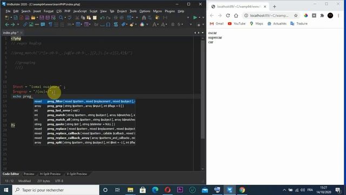
Task: Expand the search options dropdown arrow
Action: [x=65, y=17]
